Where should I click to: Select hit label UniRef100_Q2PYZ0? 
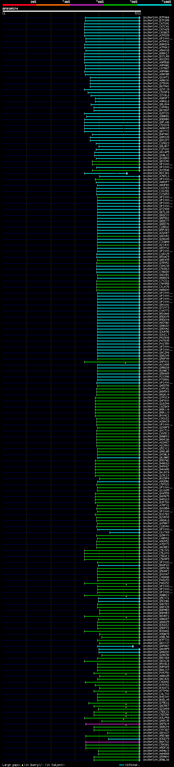[x=156, y=113]
